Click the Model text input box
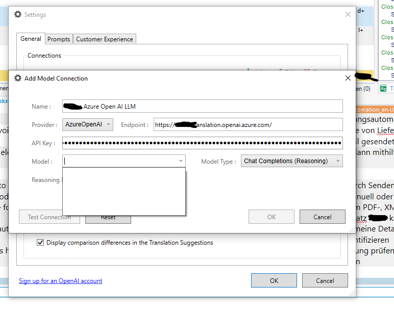 coord(120,161)
